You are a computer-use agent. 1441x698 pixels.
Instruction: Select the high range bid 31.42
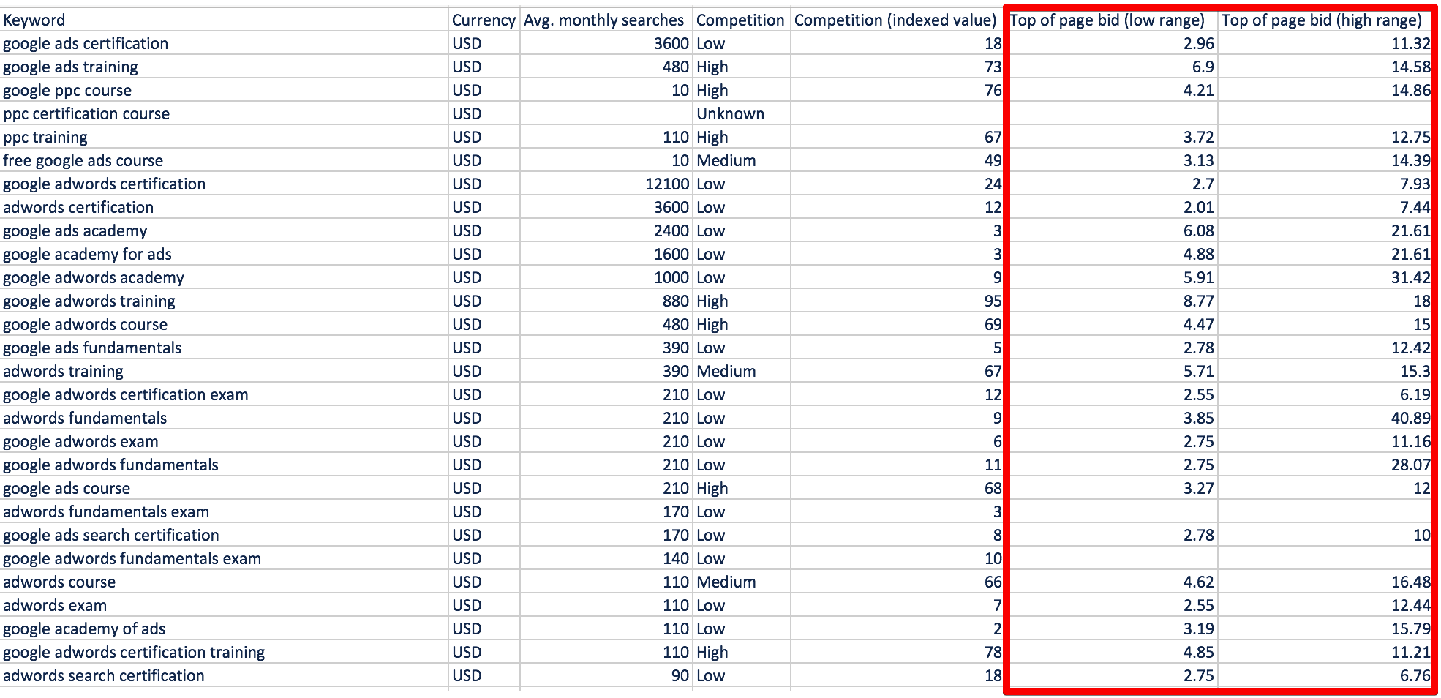[1325, 277]
